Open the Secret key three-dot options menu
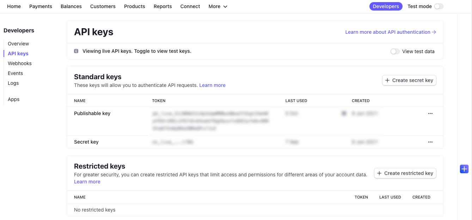Viewport: 472px width, 220px height. pos(430,142)
